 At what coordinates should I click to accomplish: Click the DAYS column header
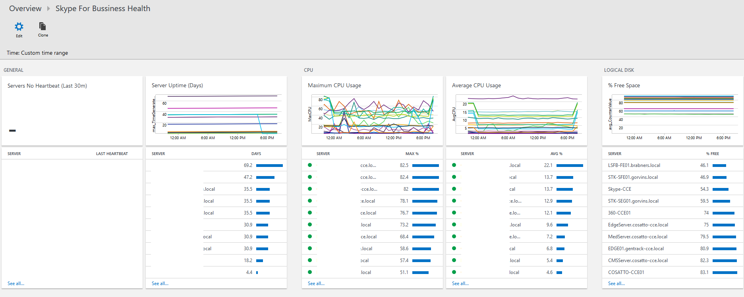(x=256, y=153)
